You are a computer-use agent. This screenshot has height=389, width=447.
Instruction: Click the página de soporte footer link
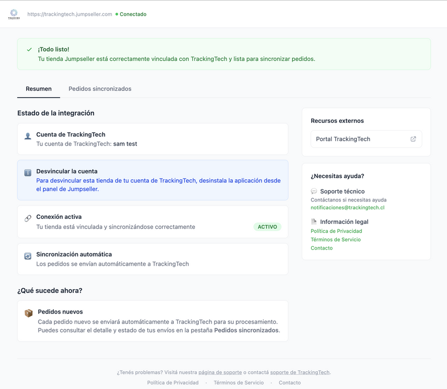(x=220, y=372)
